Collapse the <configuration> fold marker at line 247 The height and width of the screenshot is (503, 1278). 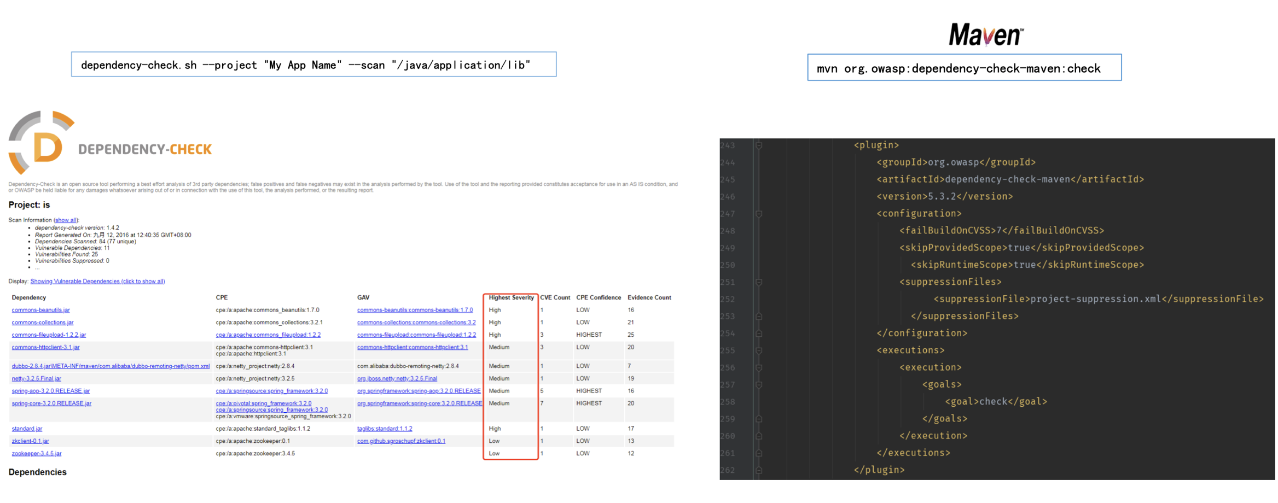(759, 214)
